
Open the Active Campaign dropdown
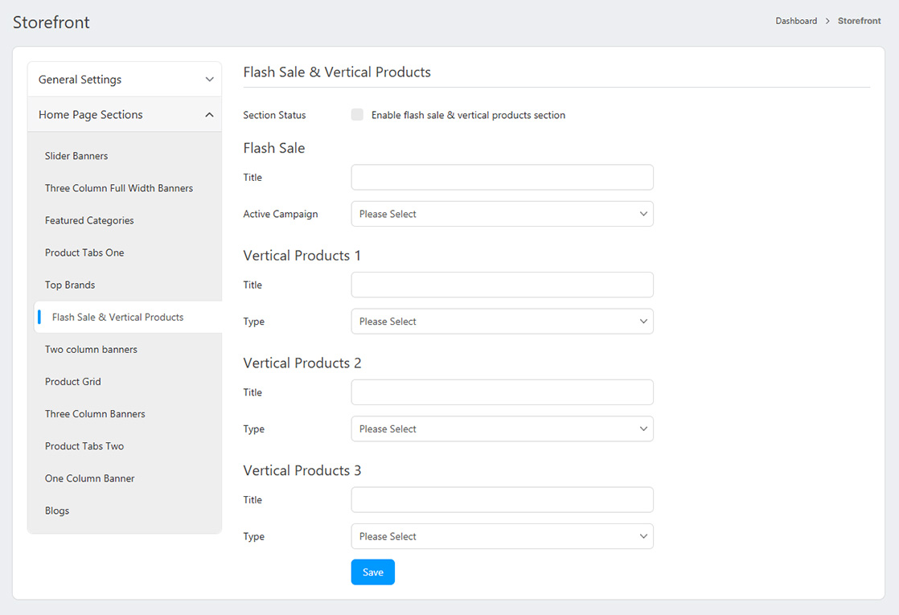click(502, 214)
